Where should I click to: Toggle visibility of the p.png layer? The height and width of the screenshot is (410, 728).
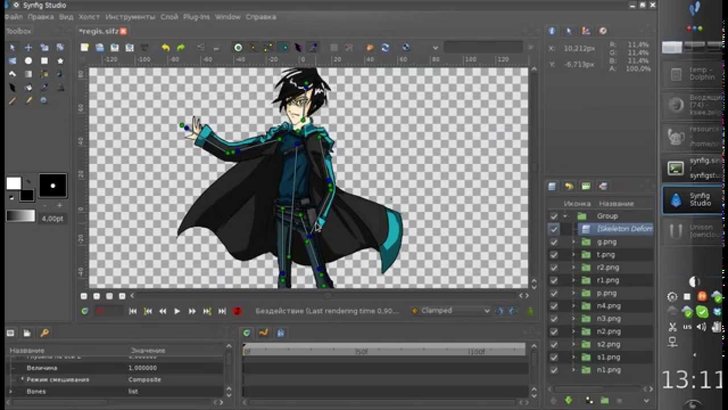click(554, 293)
